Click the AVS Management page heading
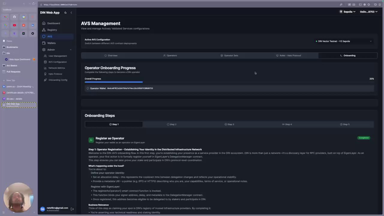Screen dimensions: 384x216 click(x=100, y=23)
